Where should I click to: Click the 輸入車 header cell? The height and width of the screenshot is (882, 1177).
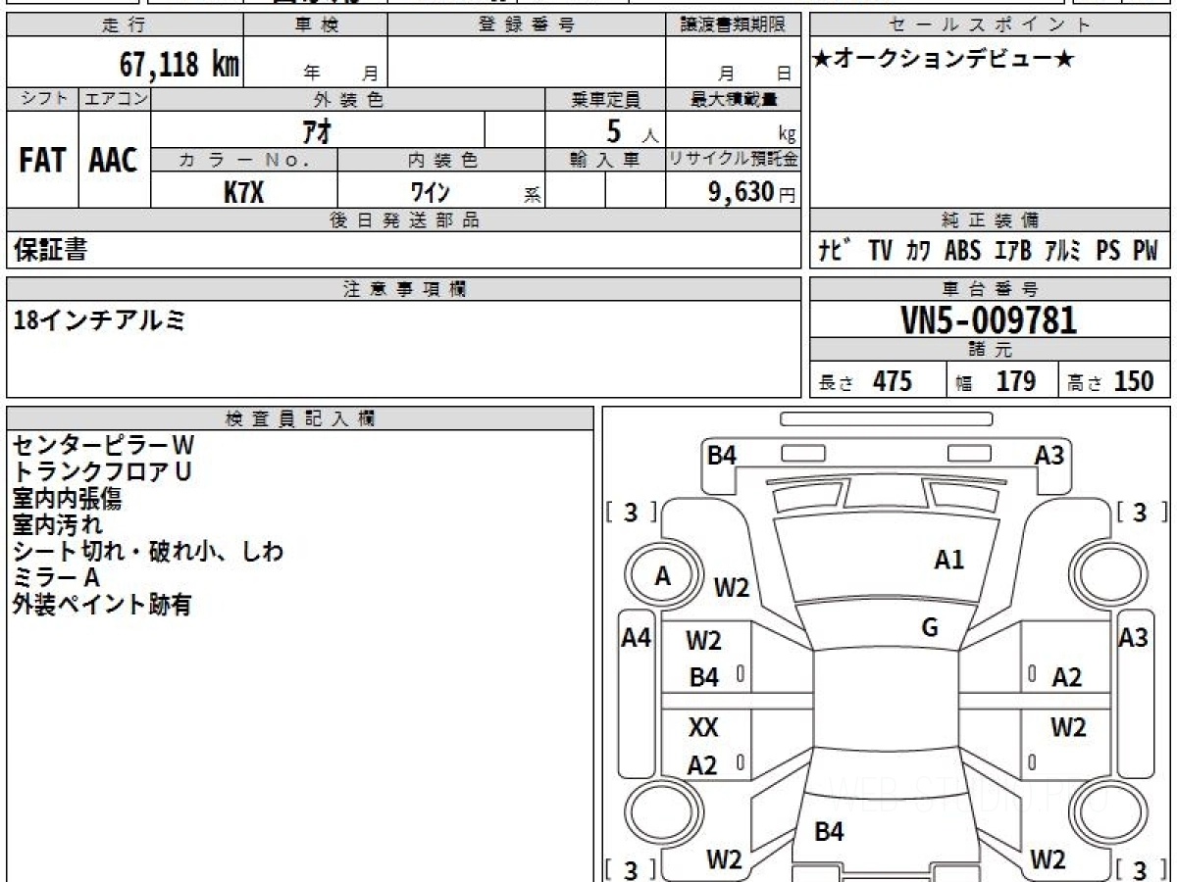(605, 160)
